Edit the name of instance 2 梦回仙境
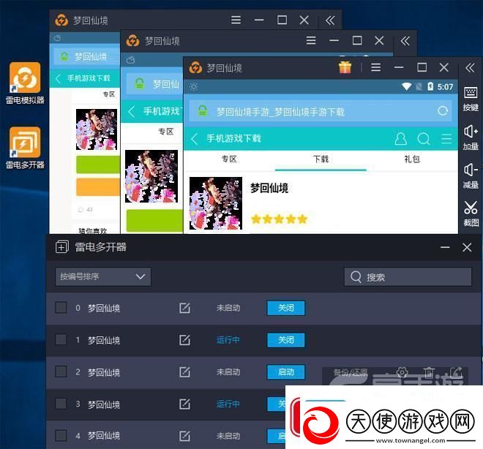Screen dimensions: 483x449 184,371
